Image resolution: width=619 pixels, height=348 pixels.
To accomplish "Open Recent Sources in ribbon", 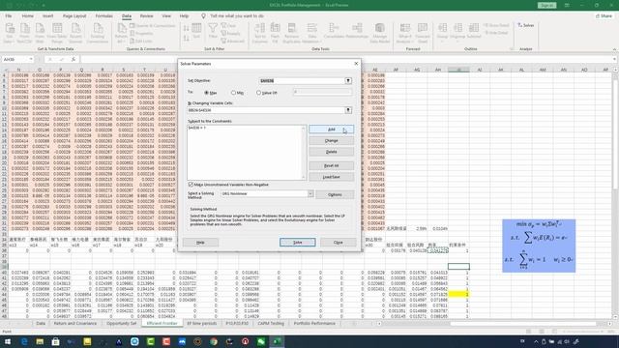I will click(x=75, y=33).
